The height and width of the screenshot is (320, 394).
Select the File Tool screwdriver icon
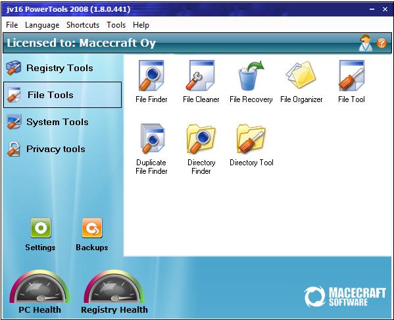point(351,76)
